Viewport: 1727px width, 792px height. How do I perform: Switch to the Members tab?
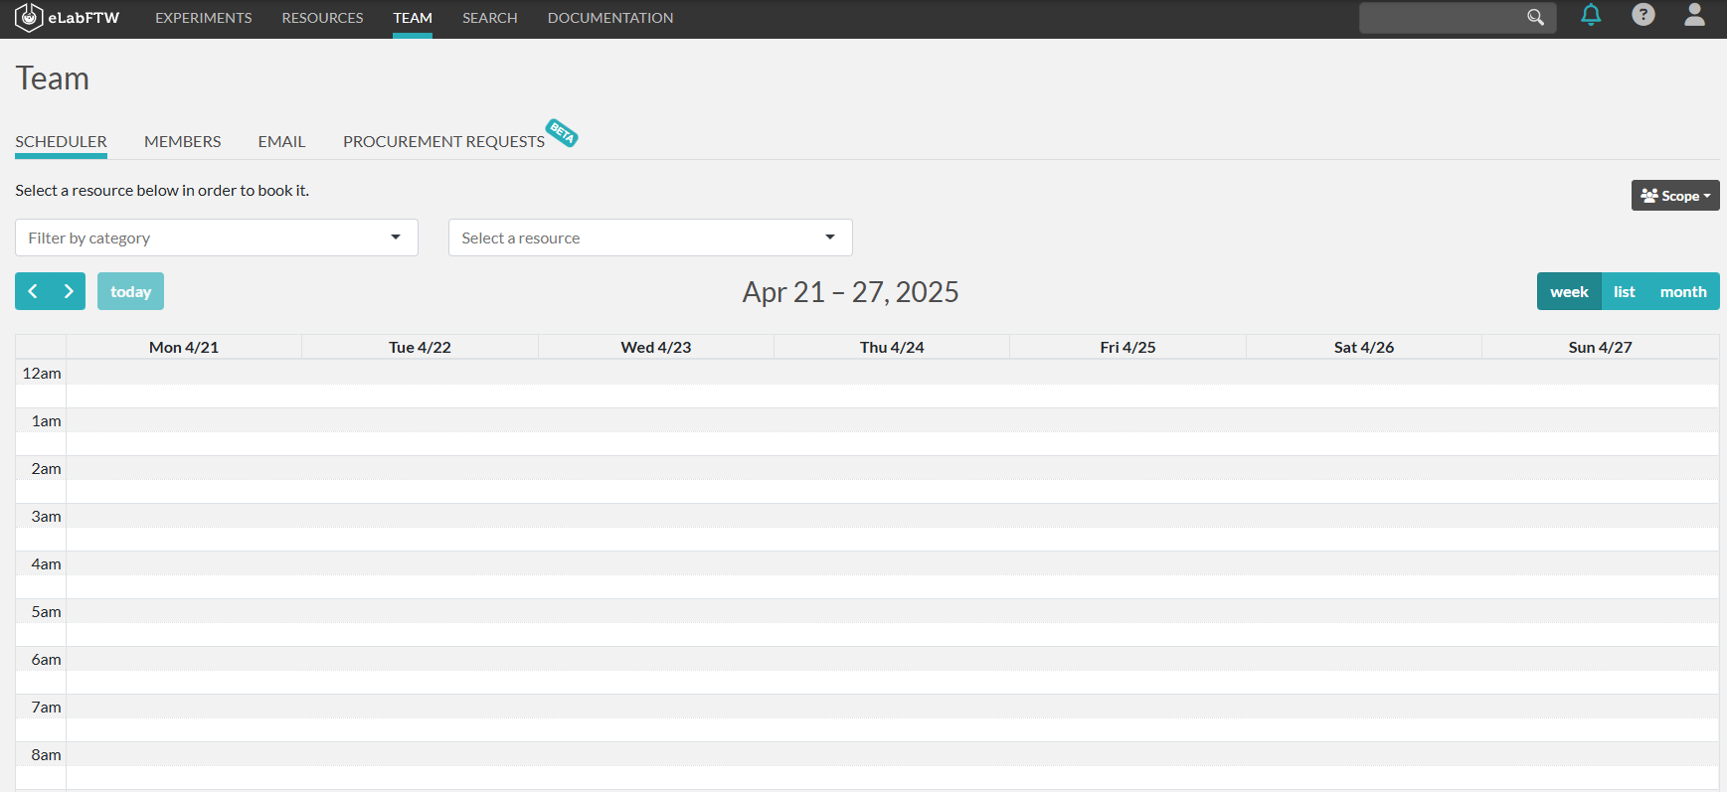click(182, 141)
